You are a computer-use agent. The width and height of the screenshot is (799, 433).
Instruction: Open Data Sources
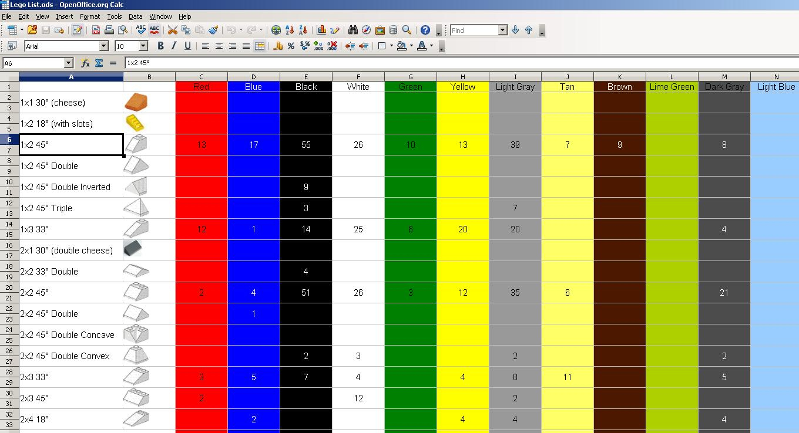pos(393,30)
